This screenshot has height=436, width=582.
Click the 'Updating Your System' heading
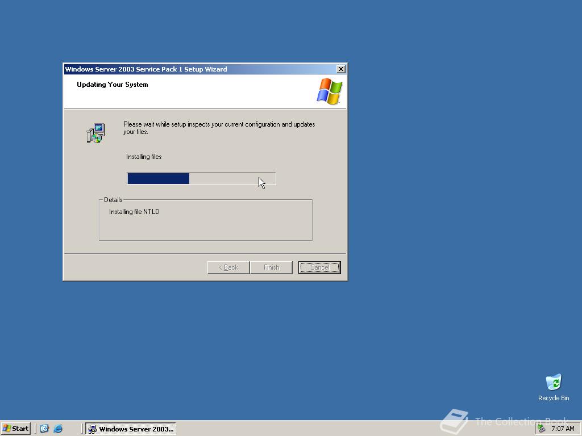coord(112,85)
